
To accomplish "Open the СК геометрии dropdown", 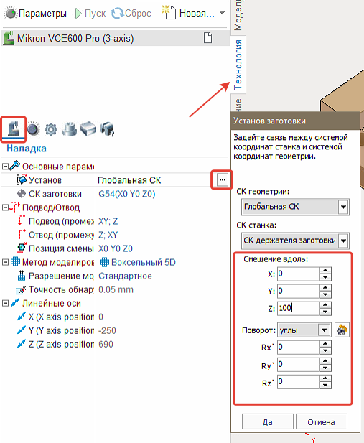I will click(x=343, y=207).
